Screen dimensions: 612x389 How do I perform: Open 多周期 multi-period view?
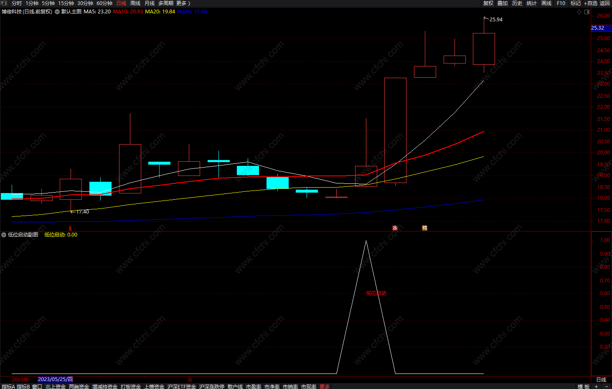pyautogui.click(x=166, y=3)
